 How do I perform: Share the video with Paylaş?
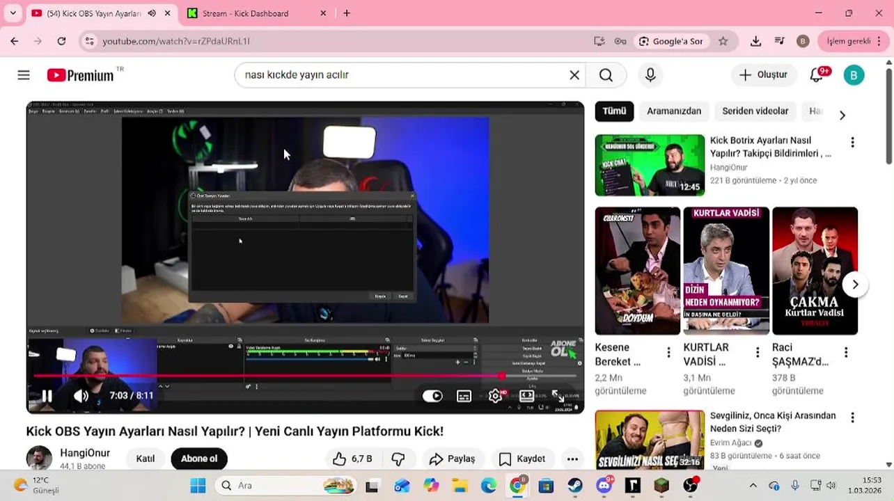(453, 459)
